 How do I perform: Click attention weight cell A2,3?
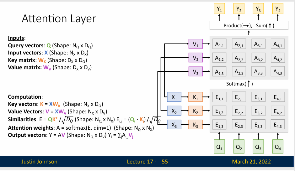click(x=239, y=71)
